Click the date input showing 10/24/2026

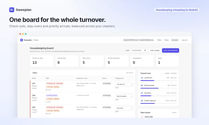point(139,50)
